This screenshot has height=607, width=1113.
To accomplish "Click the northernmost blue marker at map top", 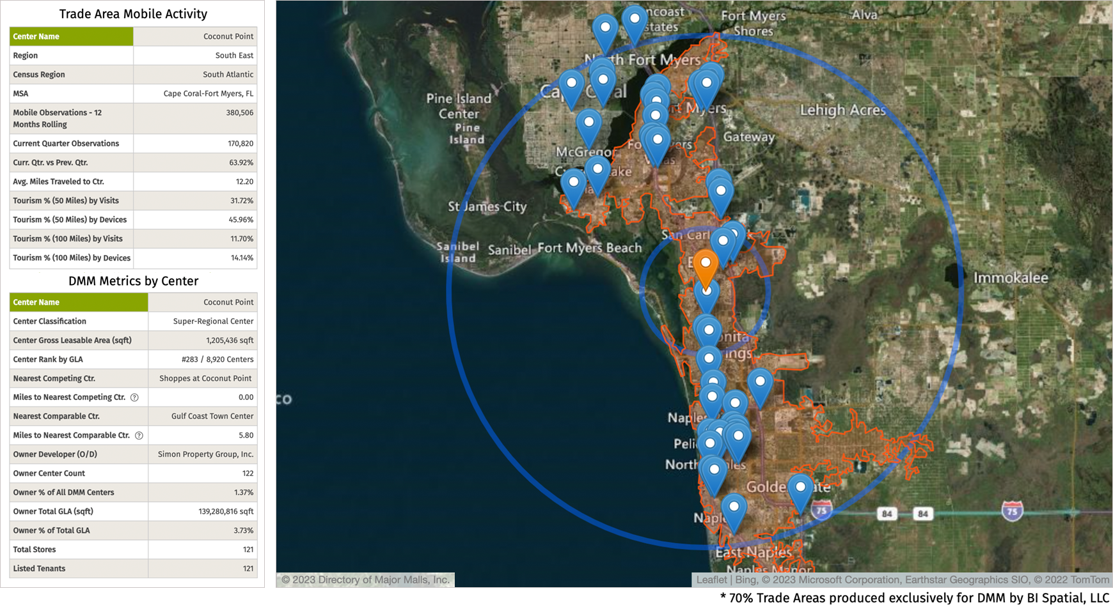I will pos(634,23).
